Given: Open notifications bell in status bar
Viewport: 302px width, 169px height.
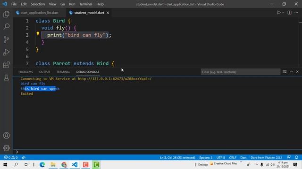Looking at the screenshot, I should point(297,157).
